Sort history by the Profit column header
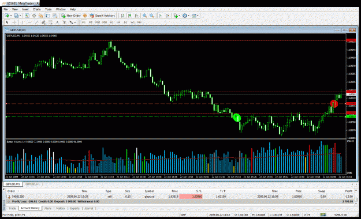Viewport: 361px width, 219px height. (348, 191)
